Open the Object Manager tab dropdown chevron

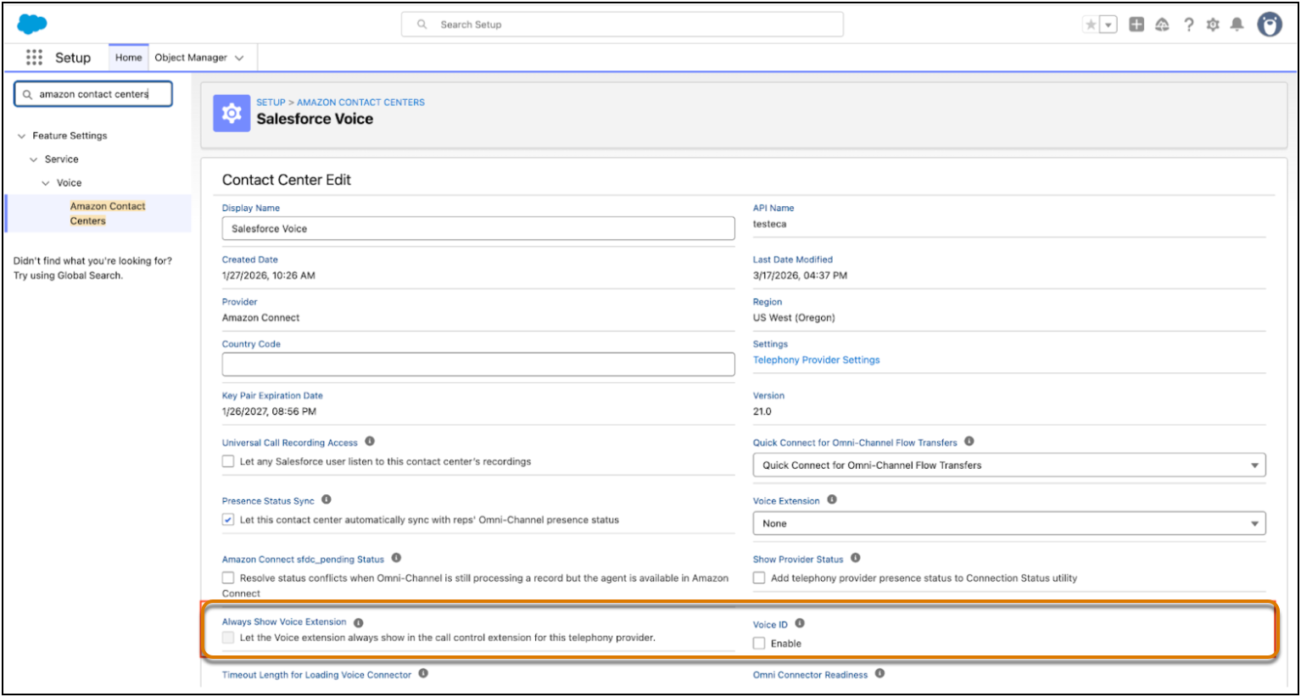pos(239,58)
